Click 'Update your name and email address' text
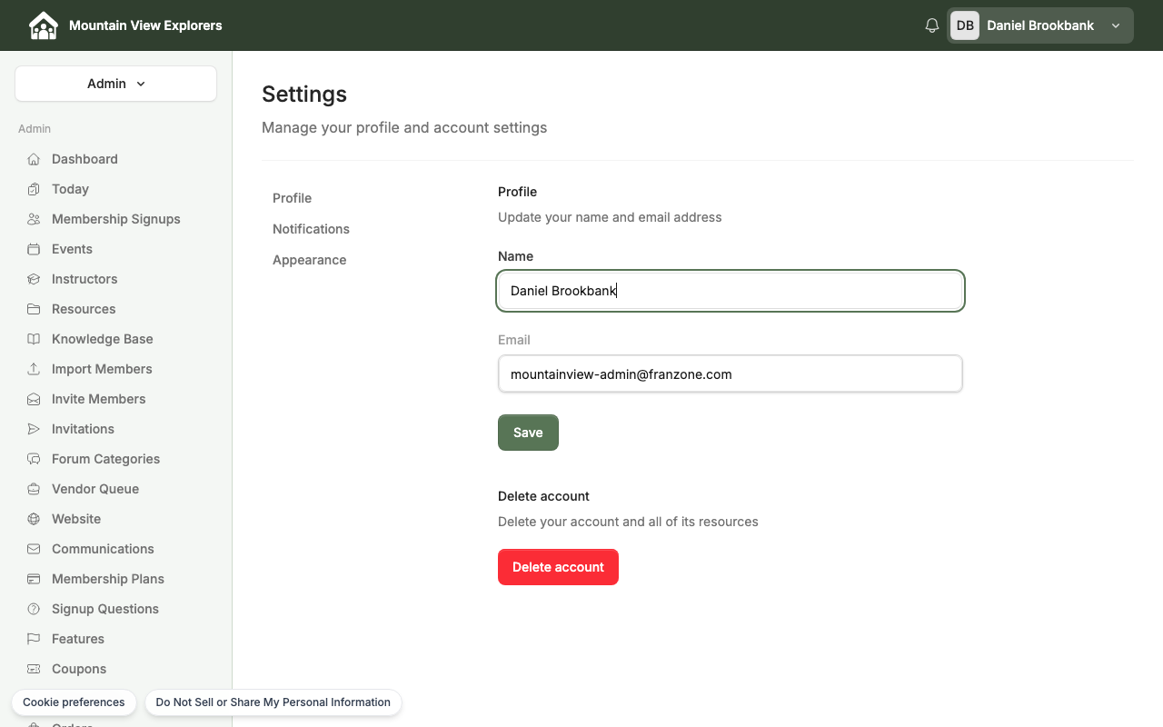 (x=610, y=217)
